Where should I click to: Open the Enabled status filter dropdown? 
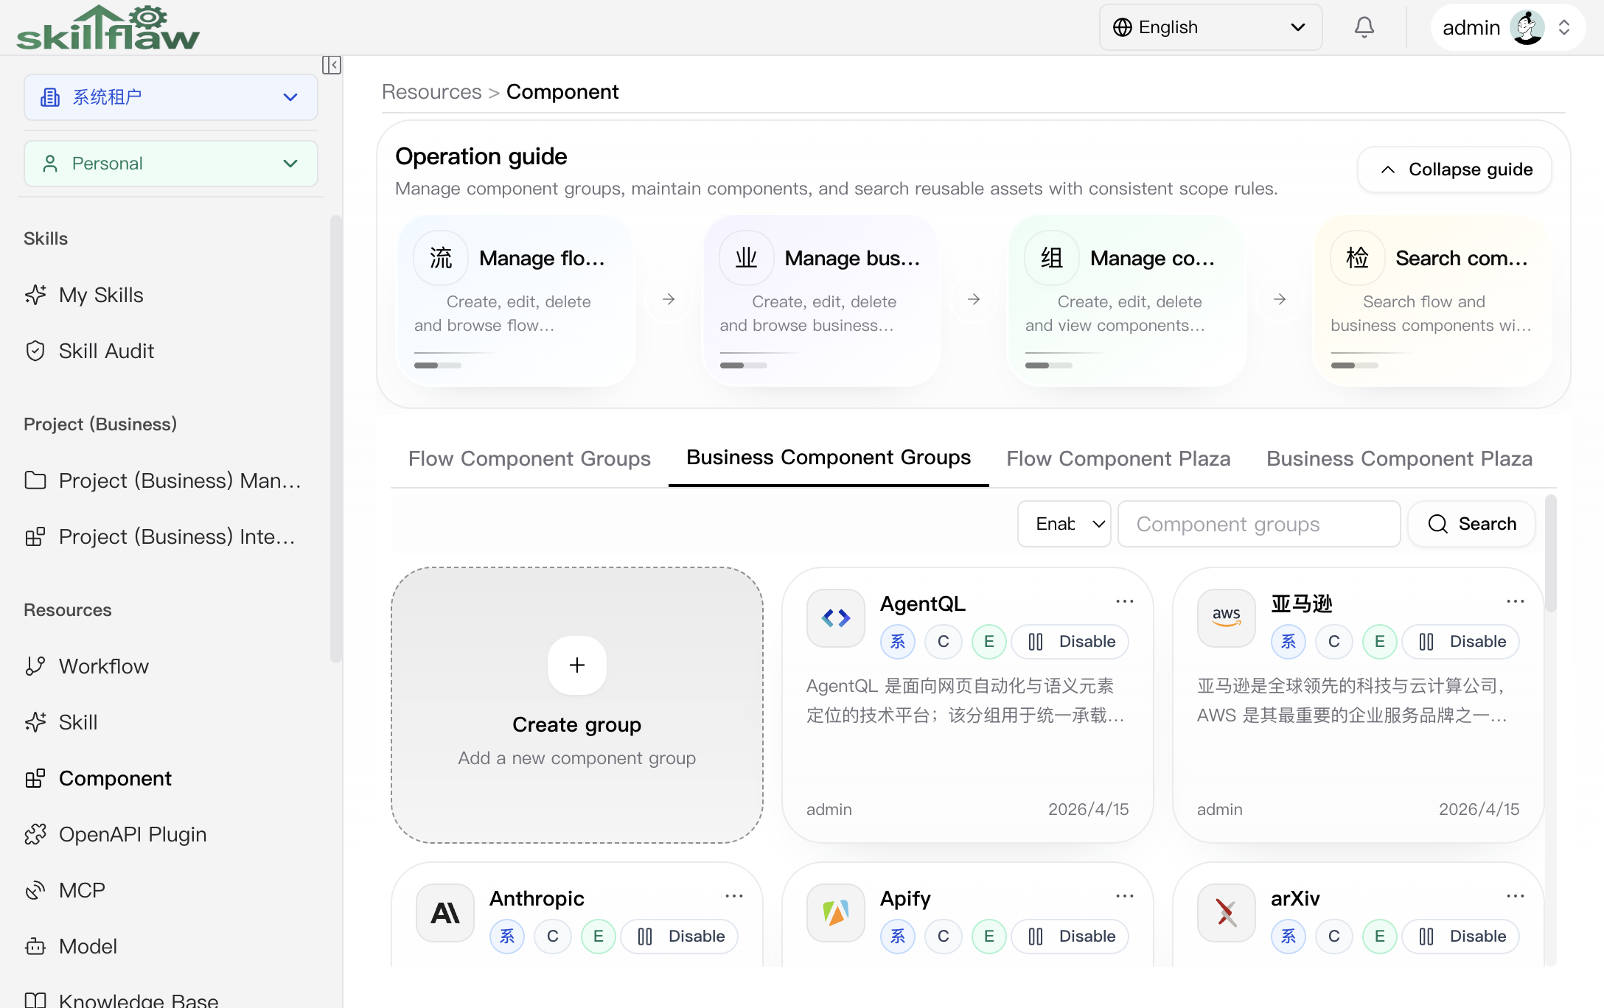[x=1064, y=524]
